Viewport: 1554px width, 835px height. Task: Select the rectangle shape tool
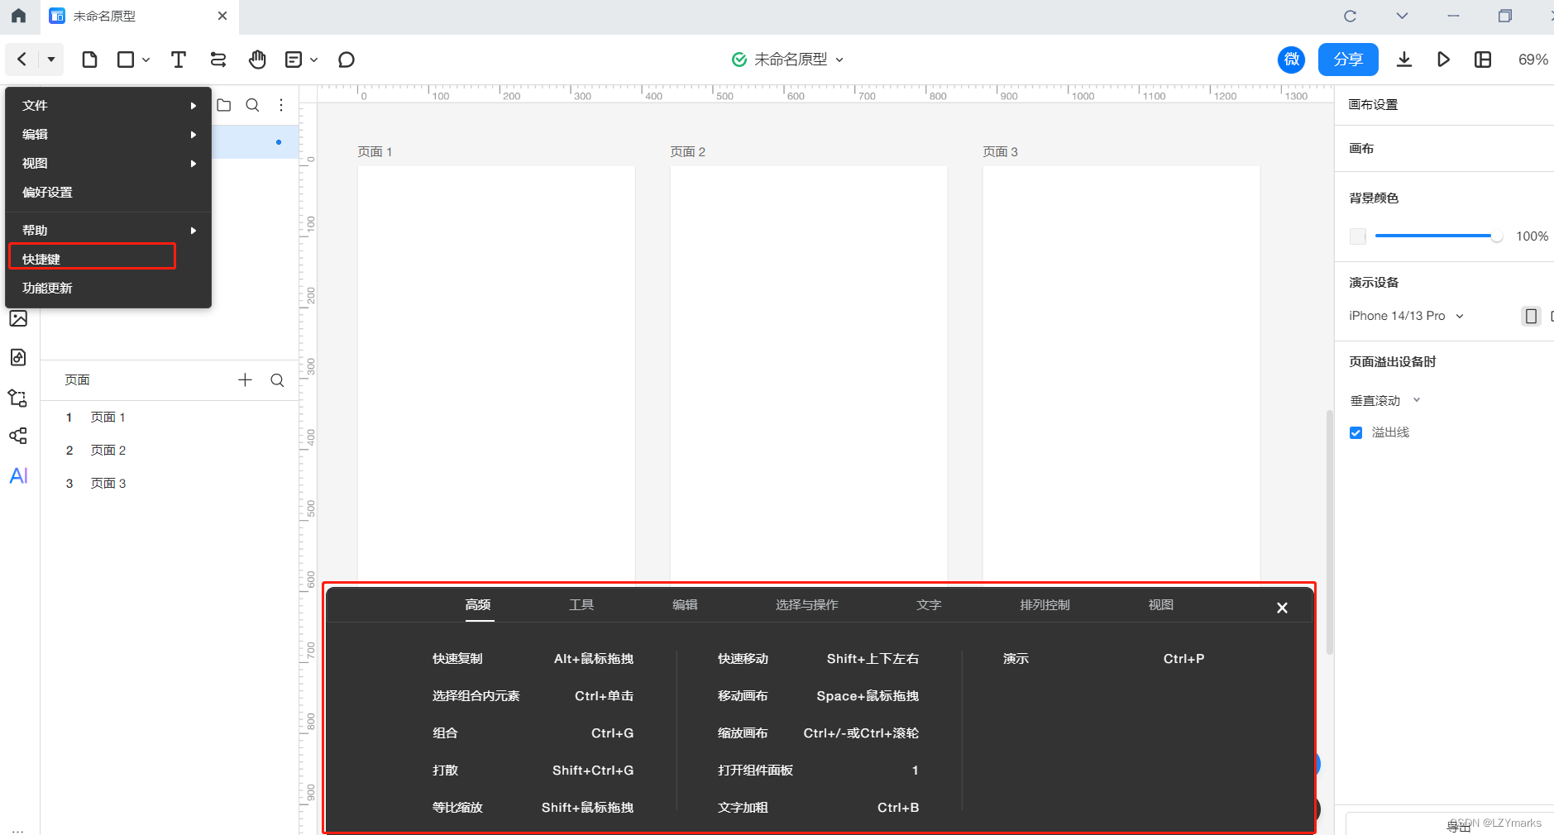[126, 60]
